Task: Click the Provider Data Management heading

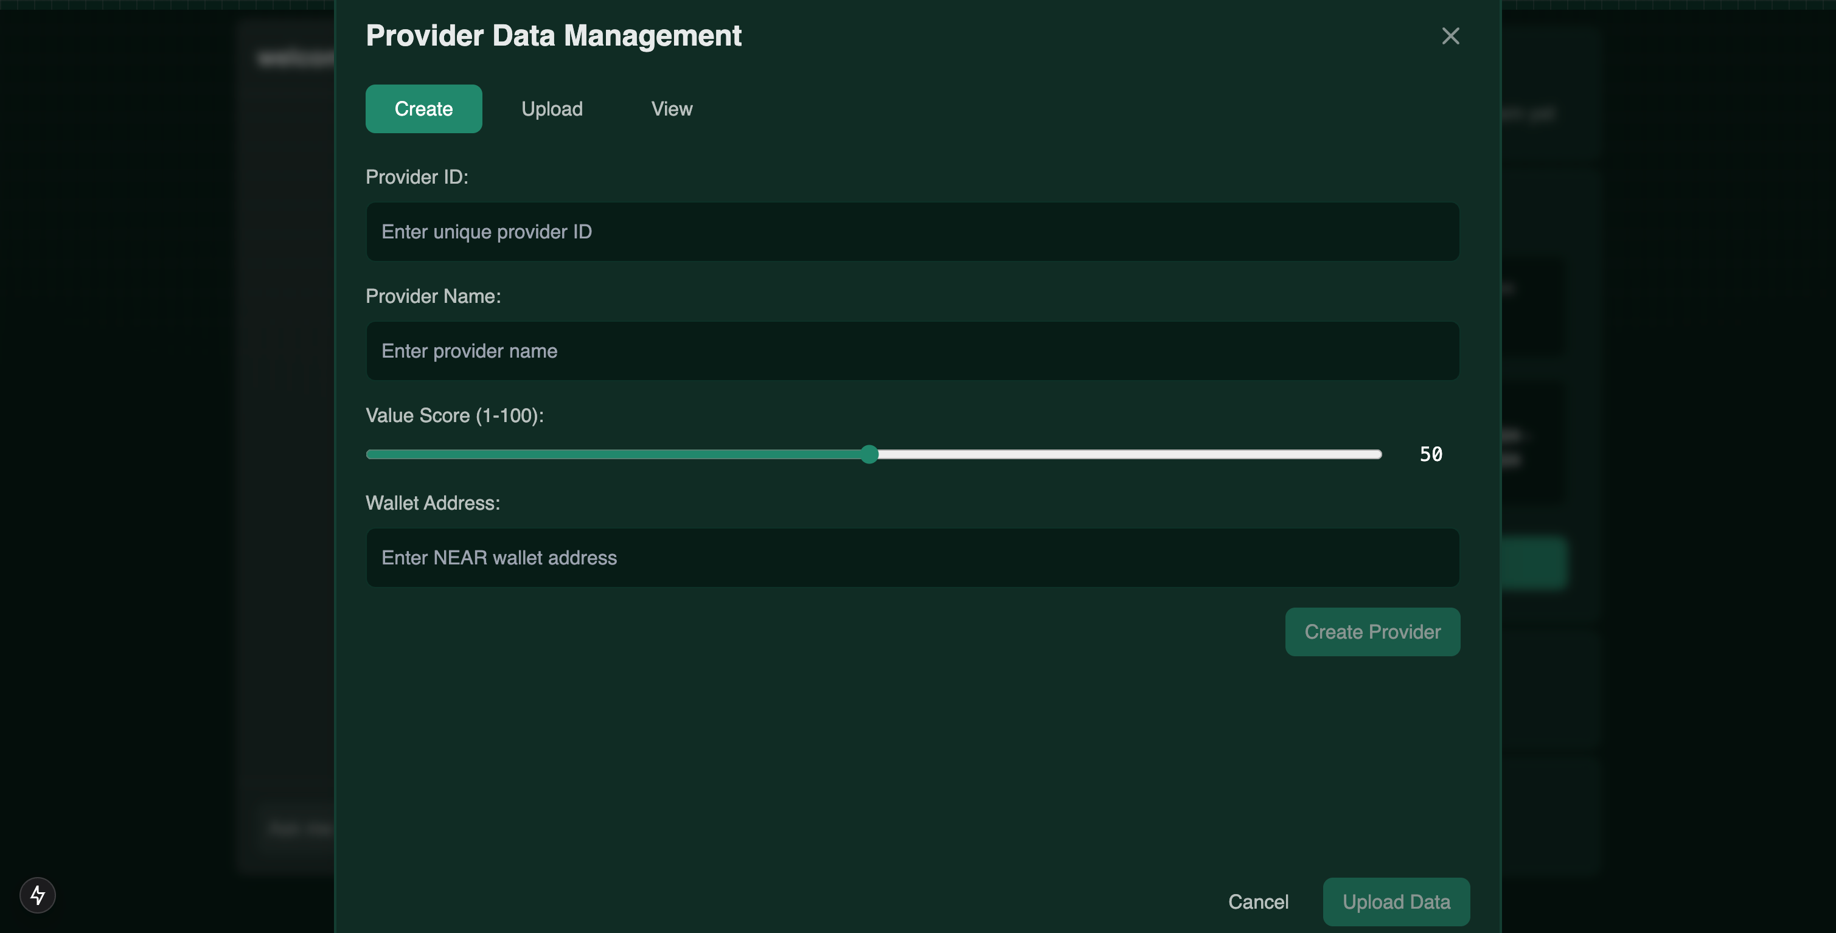Action: [553, 36]
